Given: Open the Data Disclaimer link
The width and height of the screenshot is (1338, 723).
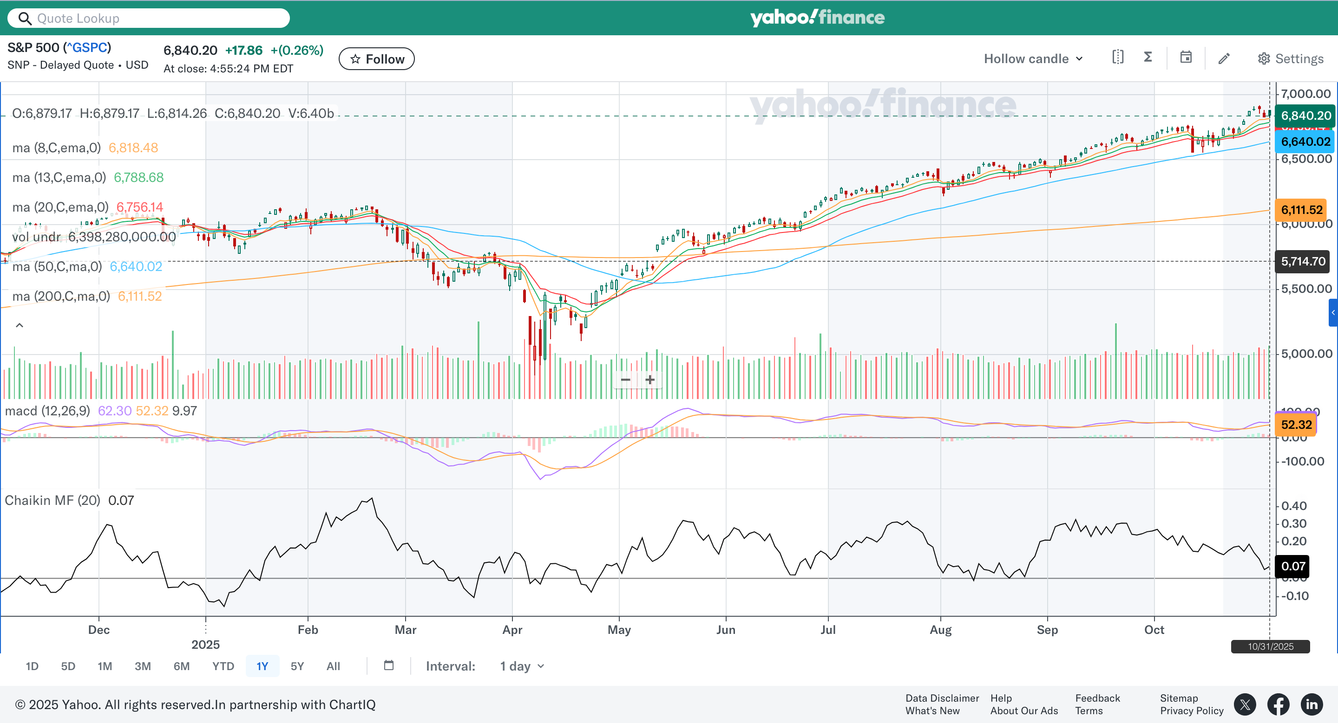Looking at the screenshot, I should (x=942, y=698).
